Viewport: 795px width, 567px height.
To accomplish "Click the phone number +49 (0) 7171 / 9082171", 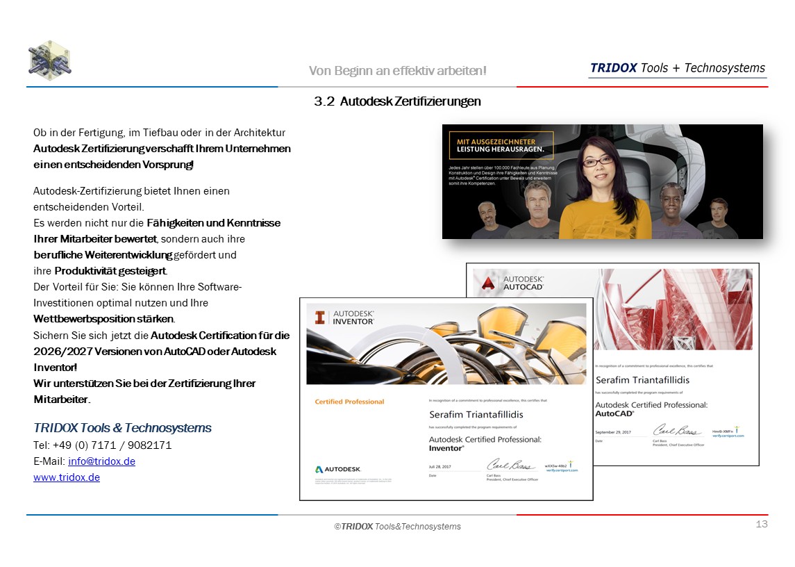I will click(102, 445).
